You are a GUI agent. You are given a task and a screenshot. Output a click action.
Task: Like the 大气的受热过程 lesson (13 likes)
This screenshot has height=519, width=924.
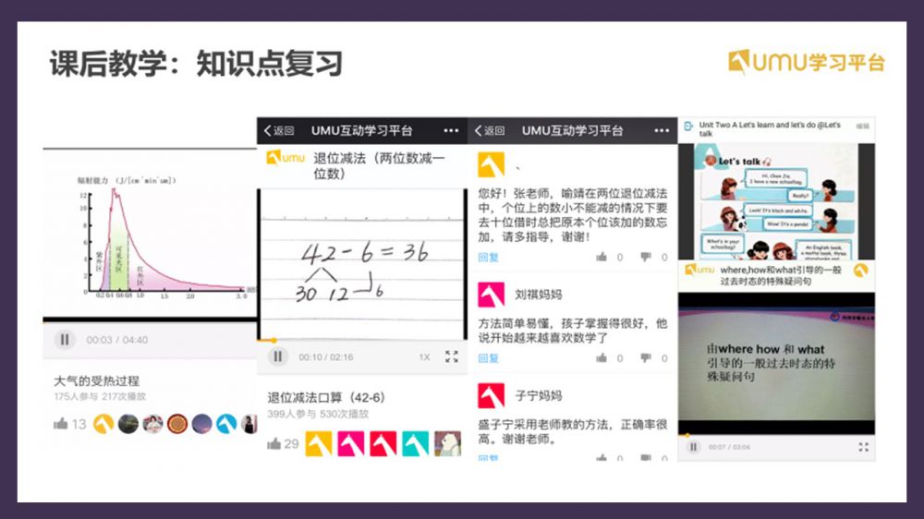(62, 424)
